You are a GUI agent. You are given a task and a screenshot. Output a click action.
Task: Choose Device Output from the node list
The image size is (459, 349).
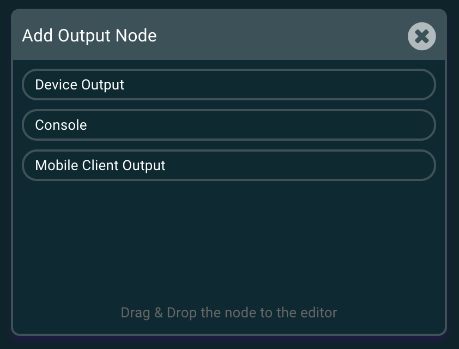(x=229, y=85)
